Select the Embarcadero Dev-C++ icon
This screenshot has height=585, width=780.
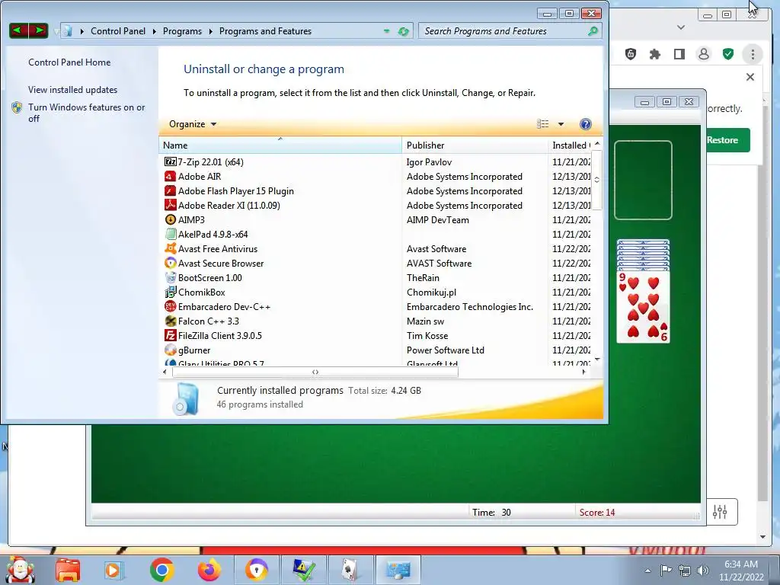170,306
